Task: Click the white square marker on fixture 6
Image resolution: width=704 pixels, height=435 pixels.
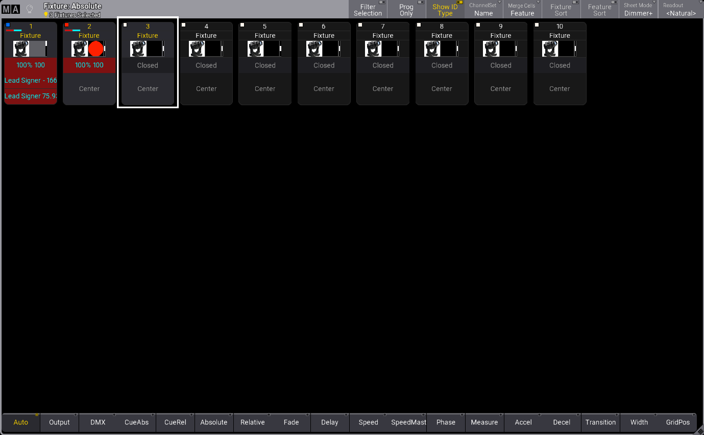Action: [x=302, y=25]
